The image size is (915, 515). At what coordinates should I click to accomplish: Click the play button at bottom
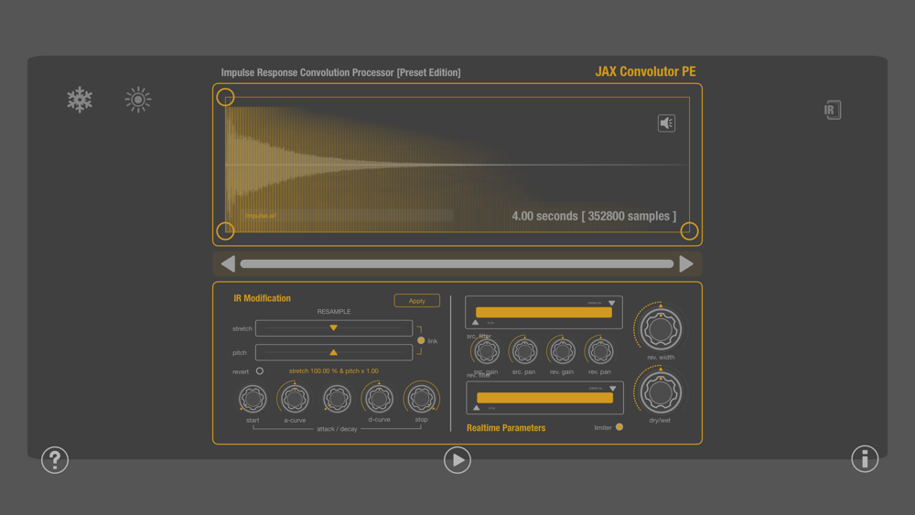(x=457, y=460)
